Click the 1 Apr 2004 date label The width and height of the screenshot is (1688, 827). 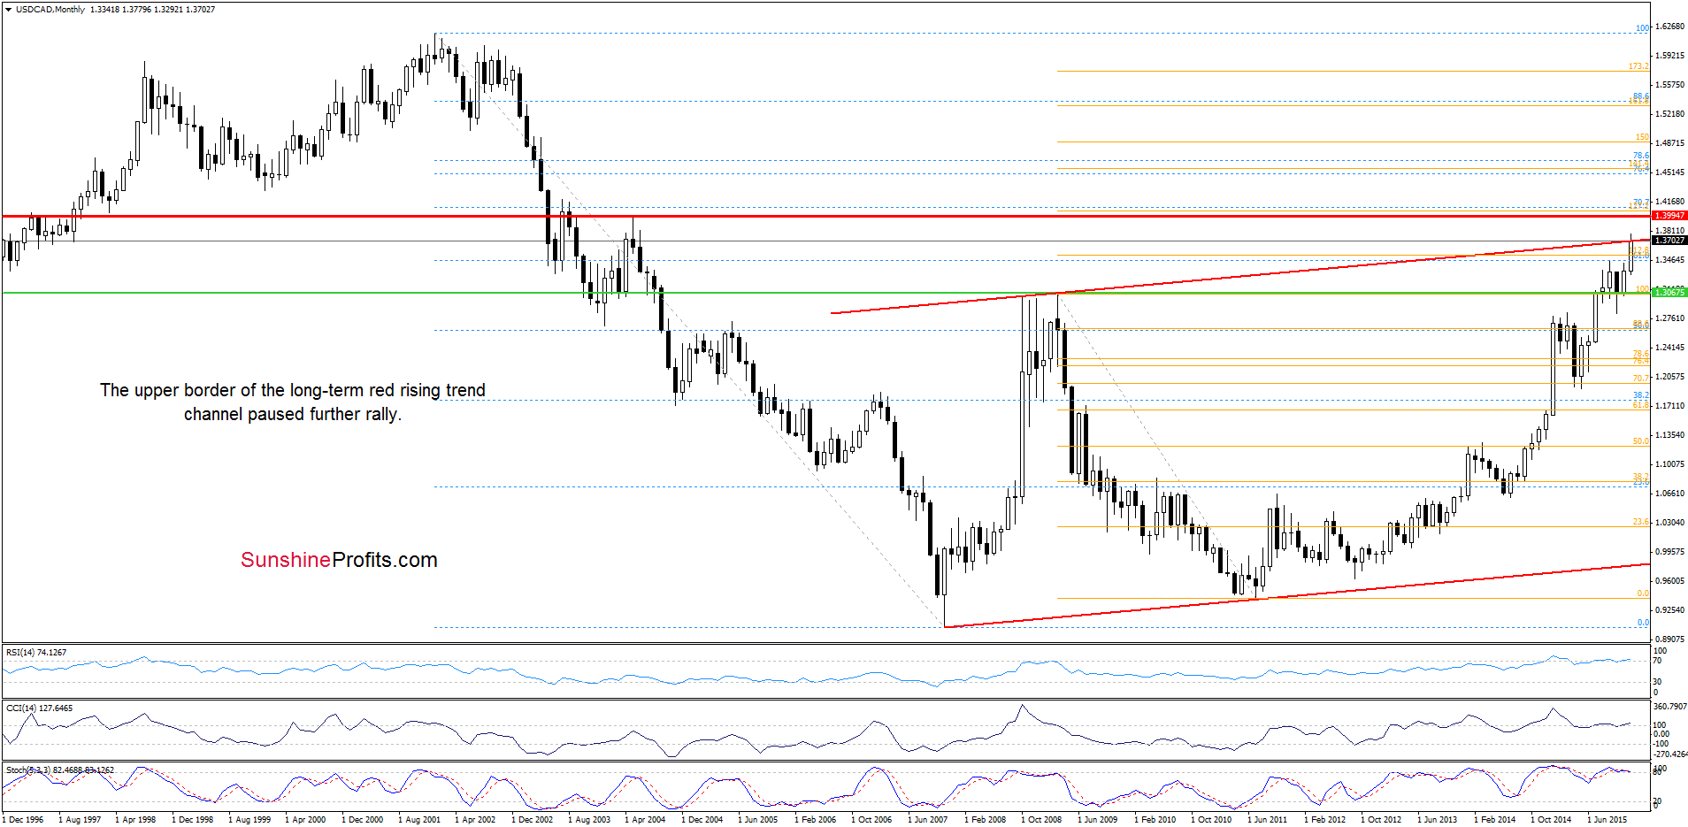click(x=645, y=820)
